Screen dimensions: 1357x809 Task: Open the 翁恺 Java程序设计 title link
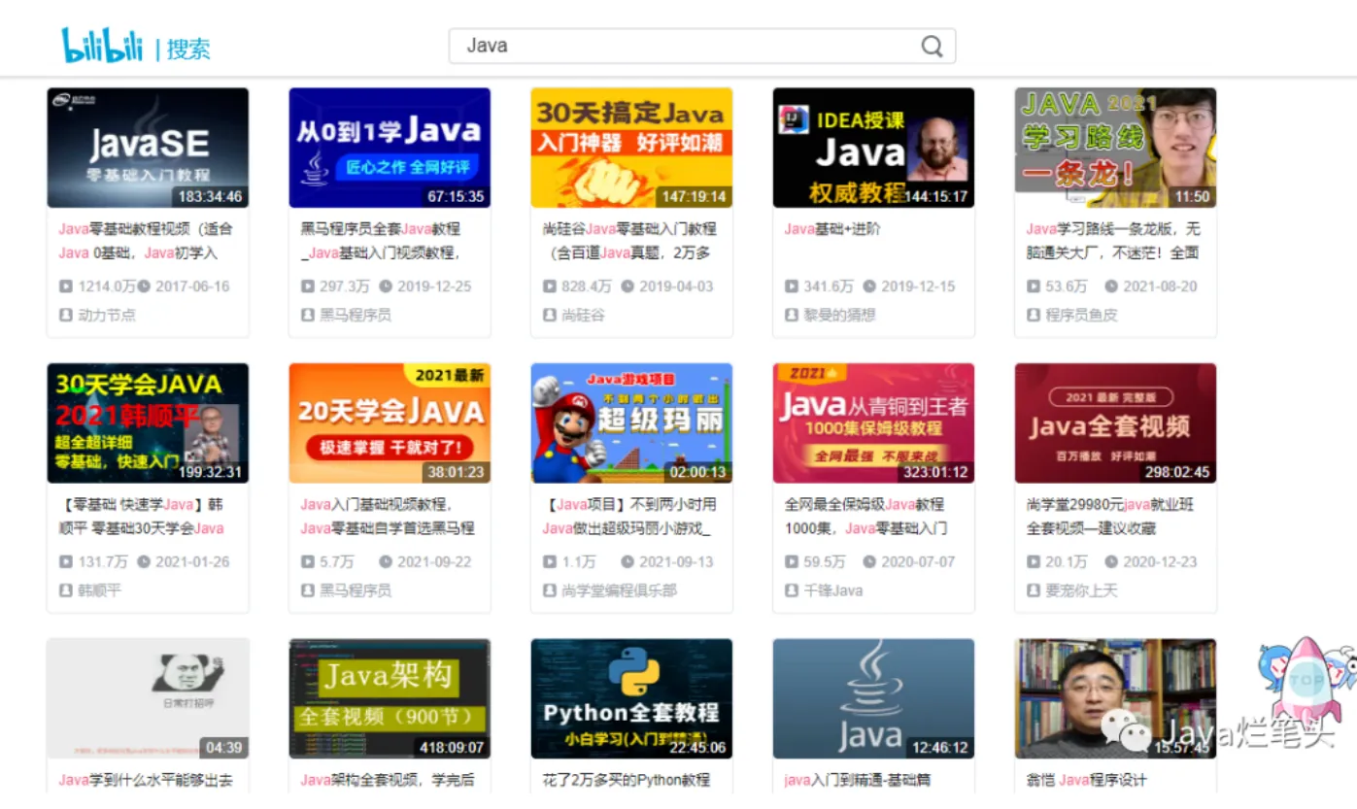coord(1087,780)
